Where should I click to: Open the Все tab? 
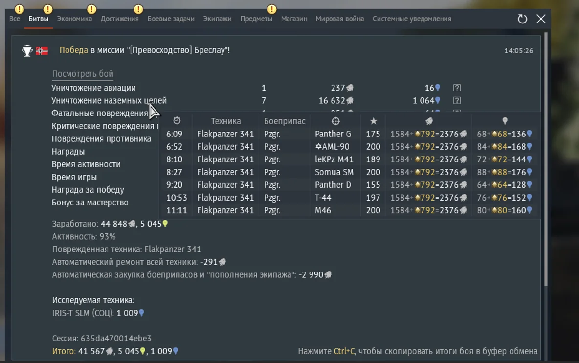pos(15,19)
